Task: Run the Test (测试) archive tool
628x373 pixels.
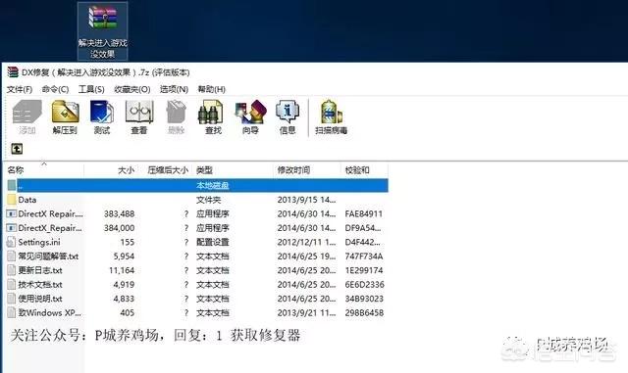Action: tap(102, 117)
